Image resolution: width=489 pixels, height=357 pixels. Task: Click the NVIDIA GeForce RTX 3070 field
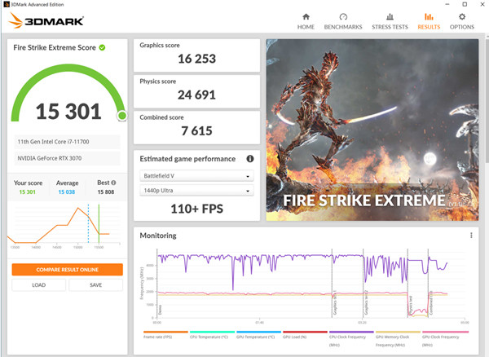pos(67,158)
